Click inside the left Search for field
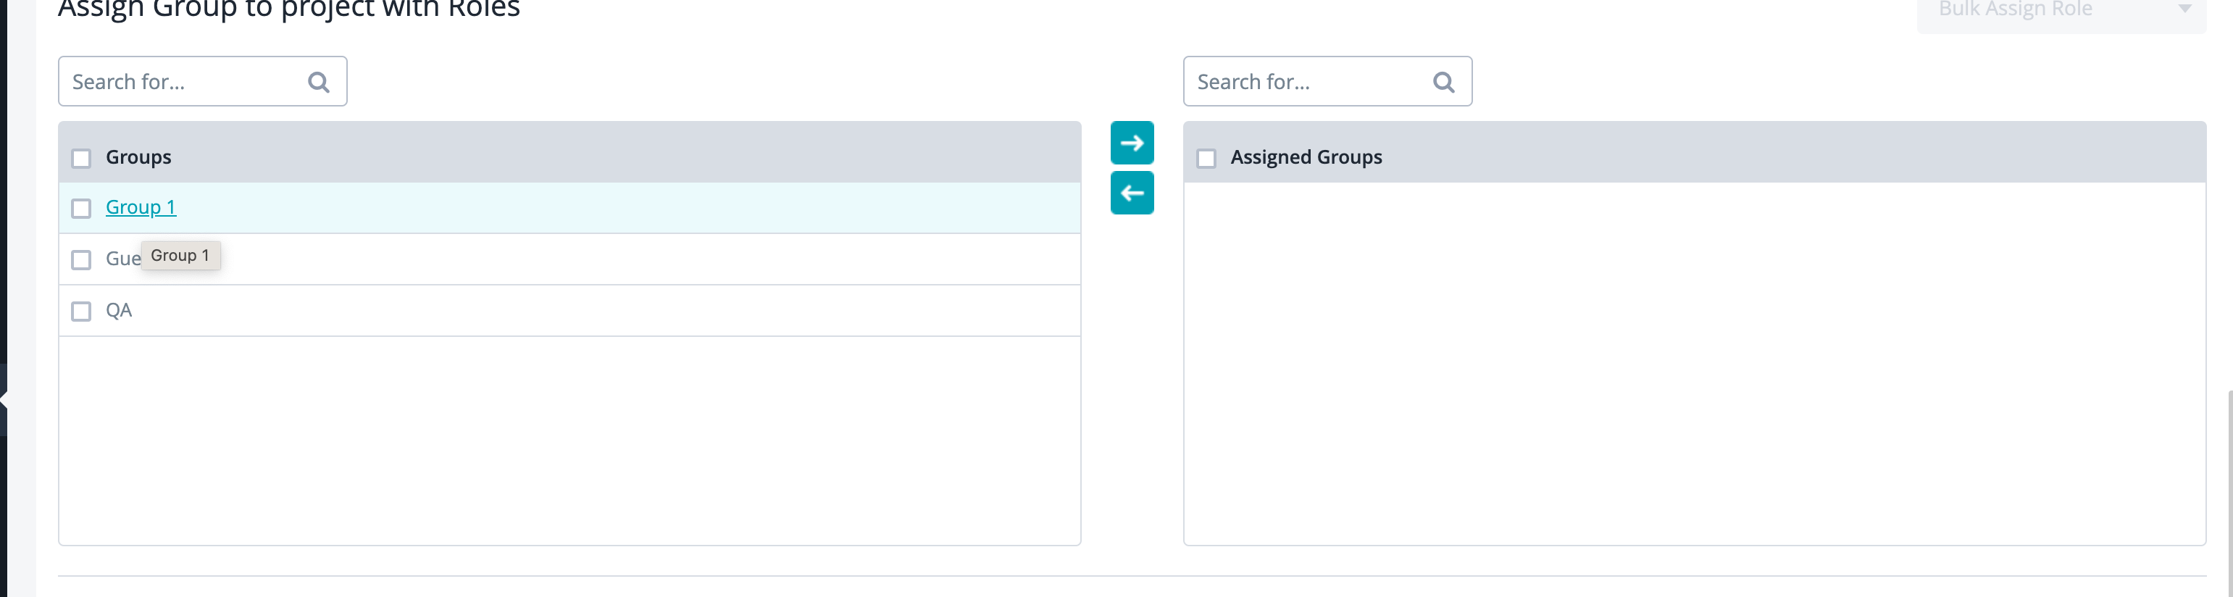Screen dimensions: 2233x597 [x=173, y=80]
